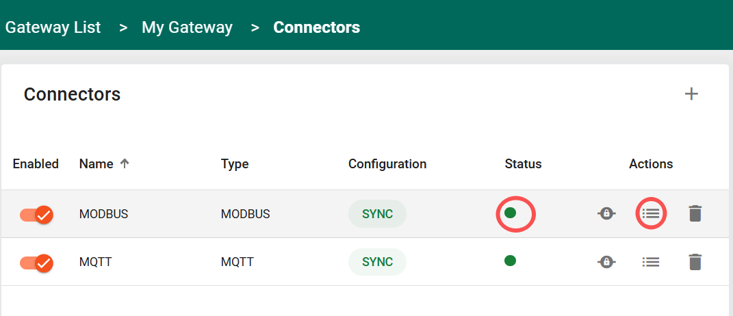This screenshot has width=733, height=316.
Task: Sort by Name column arrow
Action: click(125, 163)
